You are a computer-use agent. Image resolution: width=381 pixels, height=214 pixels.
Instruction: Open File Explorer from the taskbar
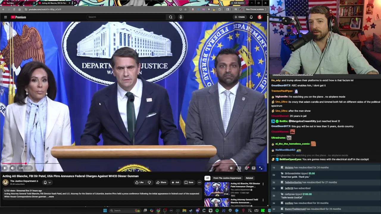tap(184, 210)
